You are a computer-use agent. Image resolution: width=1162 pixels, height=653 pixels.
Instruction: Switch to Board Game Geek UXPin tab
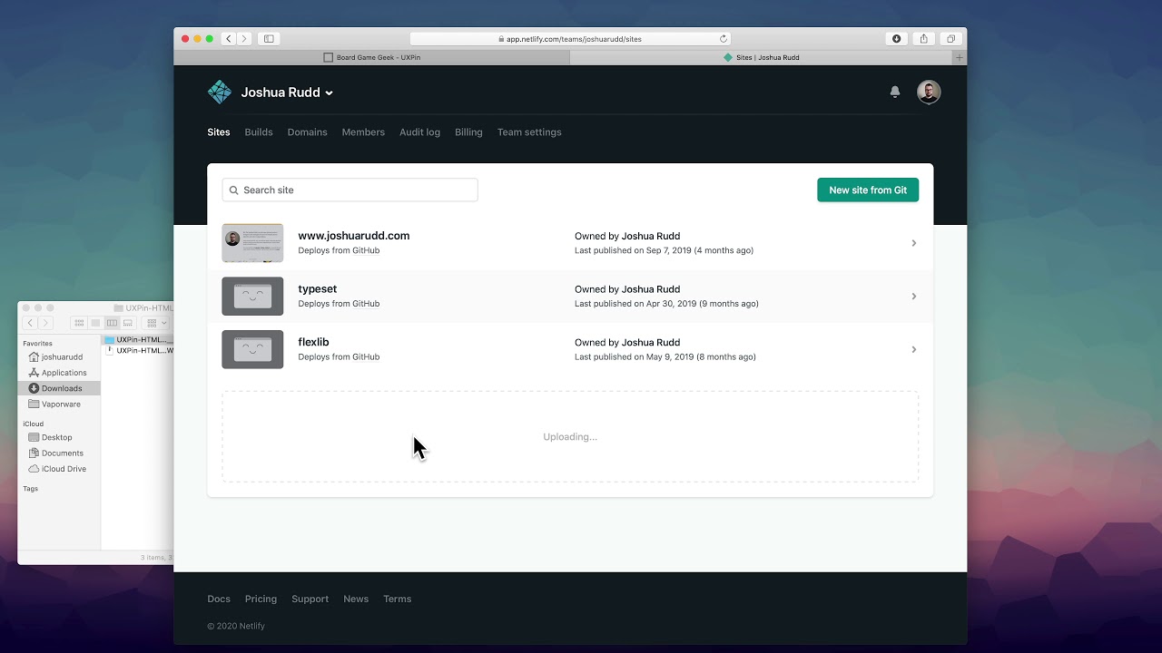coord(372,57)
